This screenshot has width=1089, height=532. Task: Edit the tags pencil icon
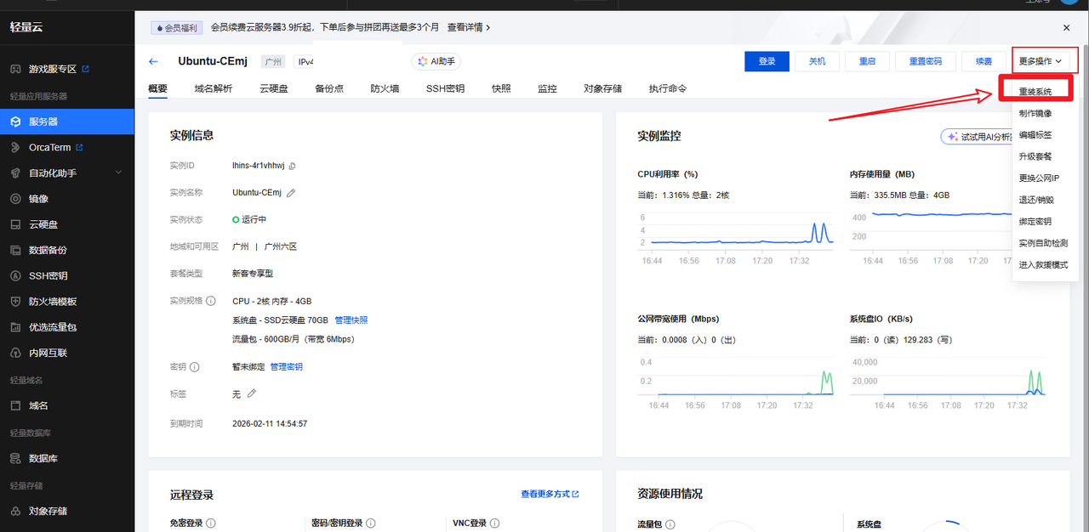coord(251,393)
